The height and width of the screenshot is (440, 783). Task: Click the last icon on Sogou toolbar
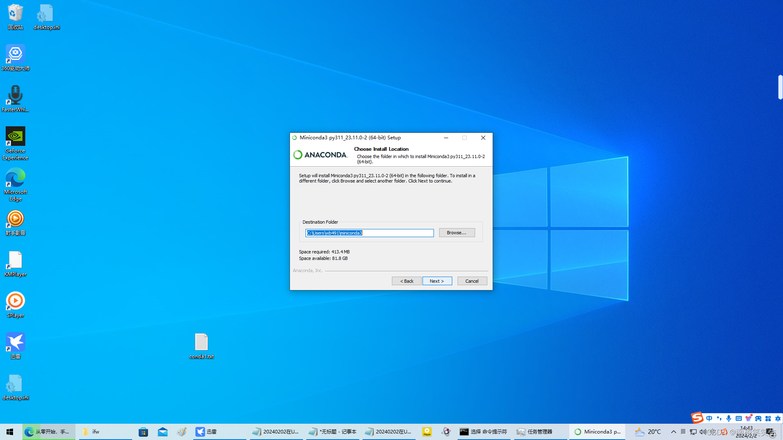778,418
